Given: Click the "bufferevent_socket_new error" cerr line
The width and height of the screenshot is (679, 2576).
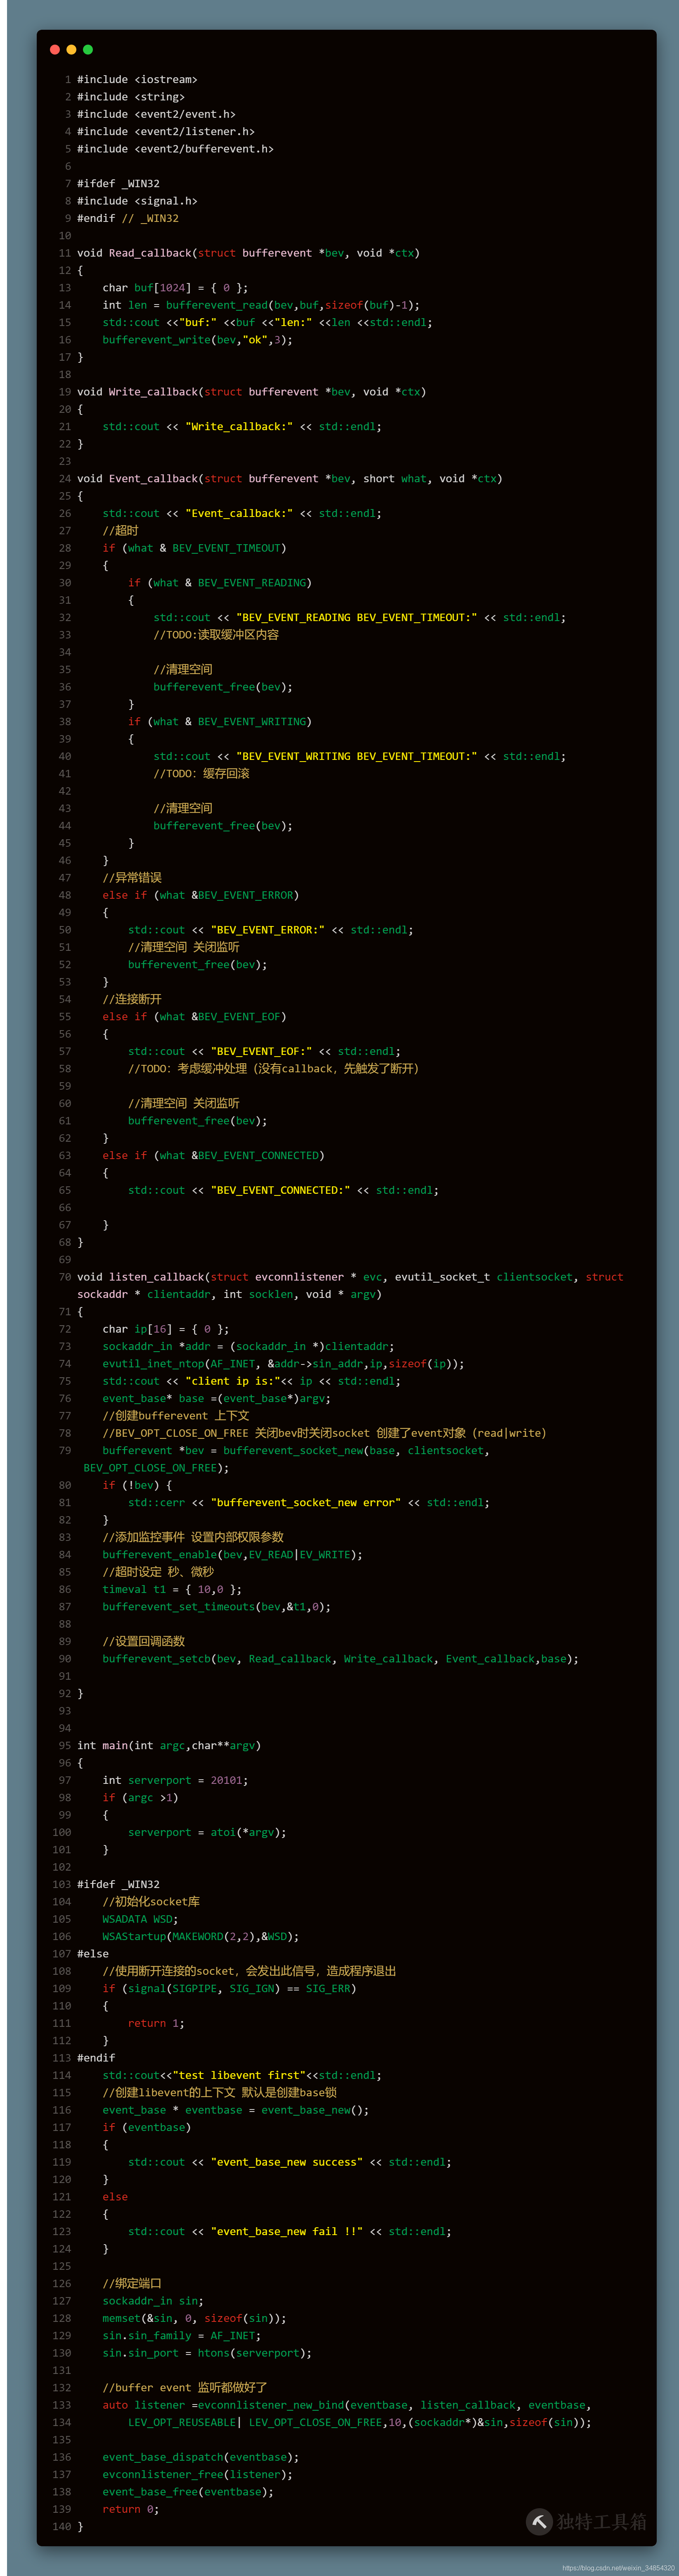Looking at the screenshot, I should (310, 1503).
